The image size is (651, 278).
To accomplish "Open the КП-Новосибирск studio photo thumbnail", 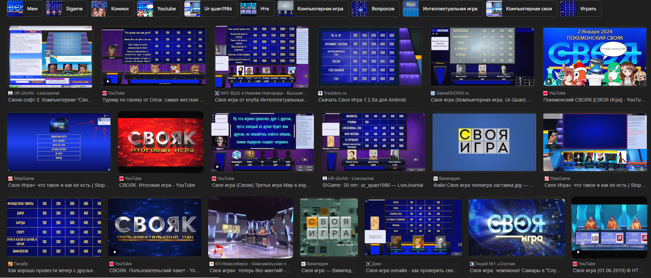I will coord(251,227).
